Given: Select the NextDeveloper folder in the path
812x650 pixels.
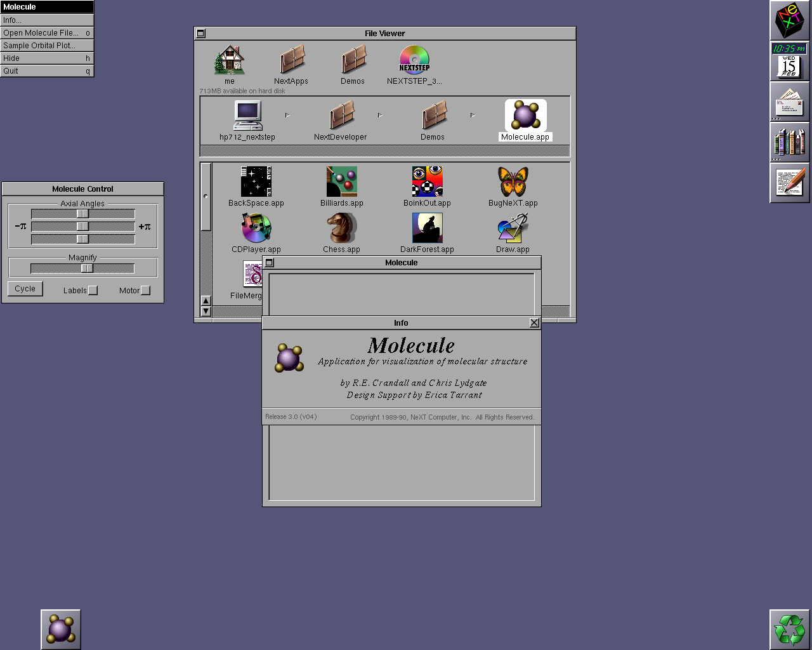Looking at the screenshot, I should (x=341, y=116).
